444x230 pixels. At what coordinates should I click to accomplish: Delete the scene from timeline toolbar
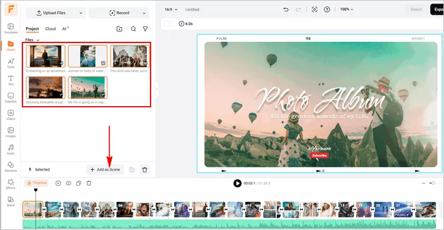click(x=89, y=183)
